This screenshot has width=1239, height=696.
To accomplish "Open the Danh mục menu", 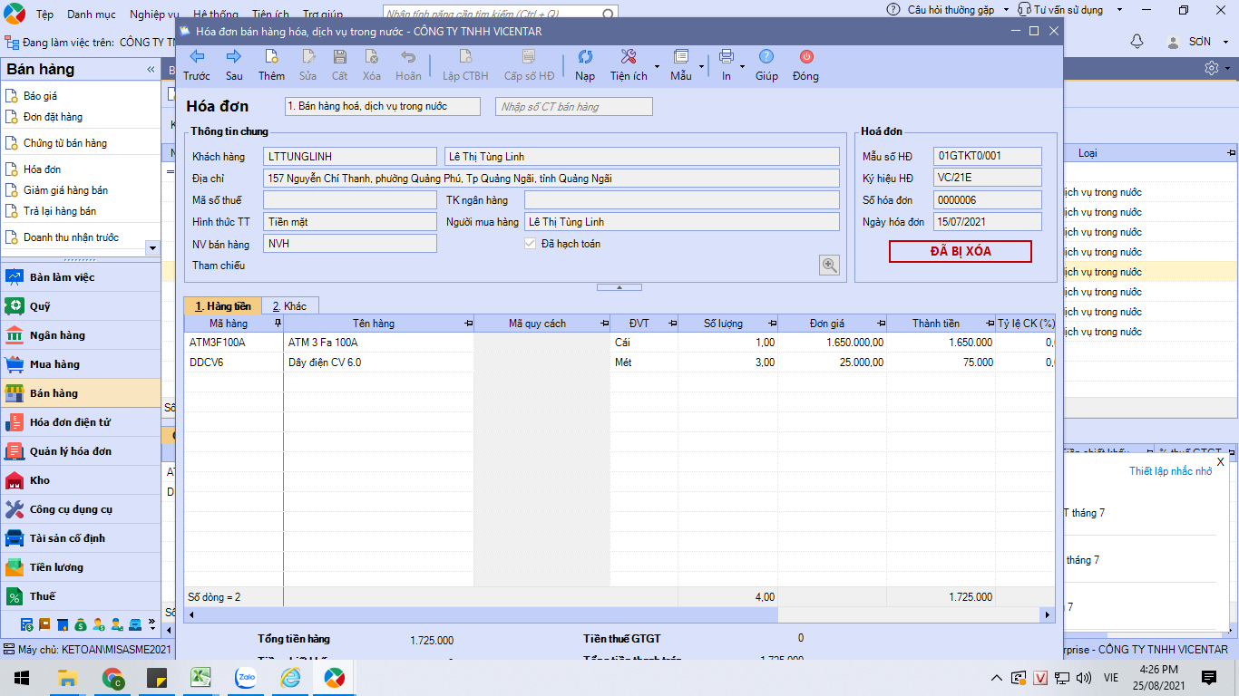I will click(92, 14).
